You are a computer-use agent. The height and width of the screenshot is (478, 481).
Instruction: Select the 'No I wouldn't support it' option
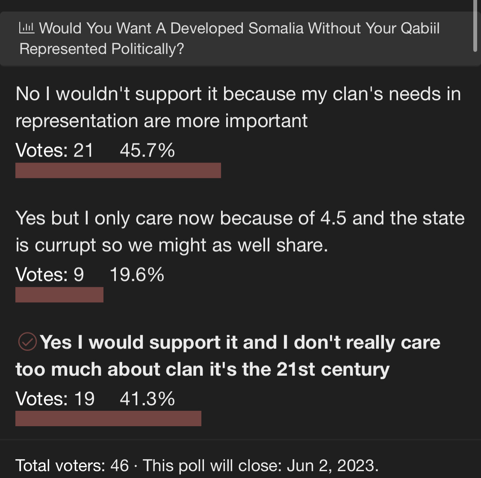(x=238, y=107)
